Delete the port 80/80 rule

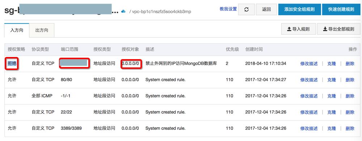[350, 80]
